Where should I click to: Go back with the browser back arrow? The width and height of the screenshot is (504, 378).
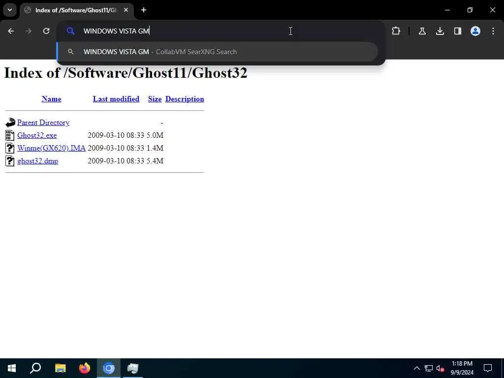pos(11,31)
